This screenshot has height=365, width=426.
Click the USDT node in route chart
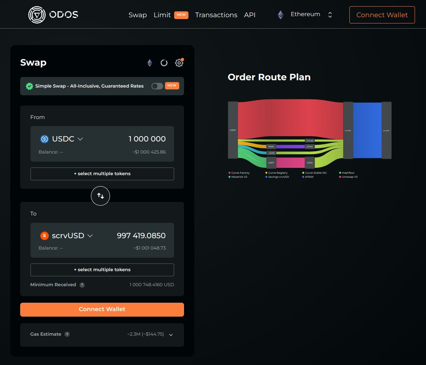coord(271,162)
